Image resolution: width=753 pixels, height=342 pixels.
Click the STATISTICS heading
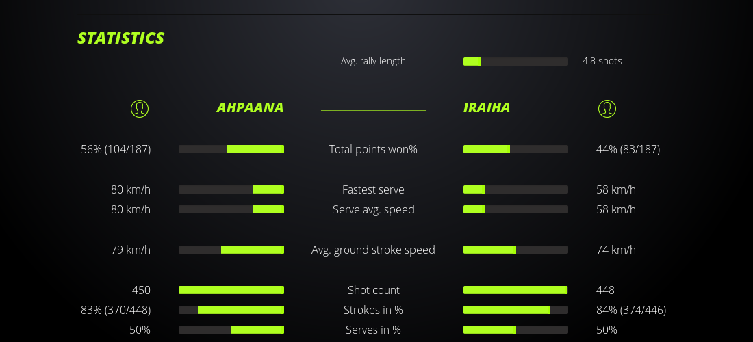[x=121, y=38]
